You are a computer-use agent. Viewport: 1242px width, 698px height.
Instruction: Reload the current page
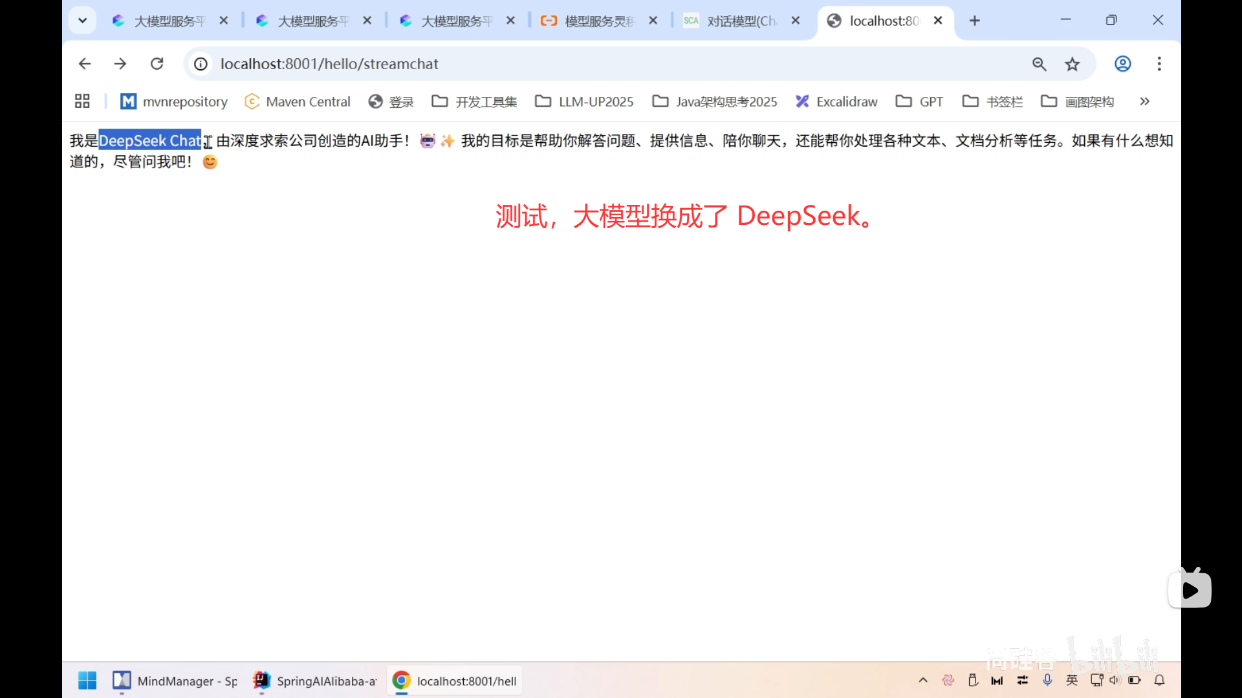[157, 63]
